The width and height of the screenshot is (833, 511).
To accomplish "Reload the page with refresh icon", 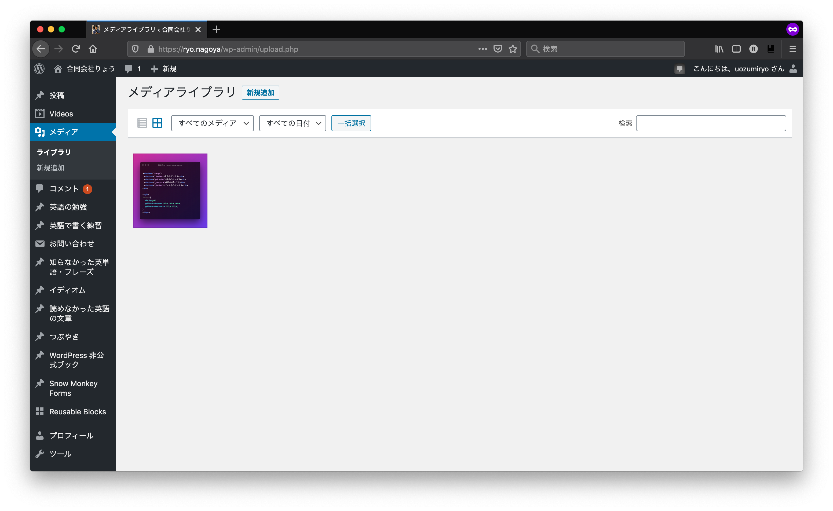I will [76, 49].
